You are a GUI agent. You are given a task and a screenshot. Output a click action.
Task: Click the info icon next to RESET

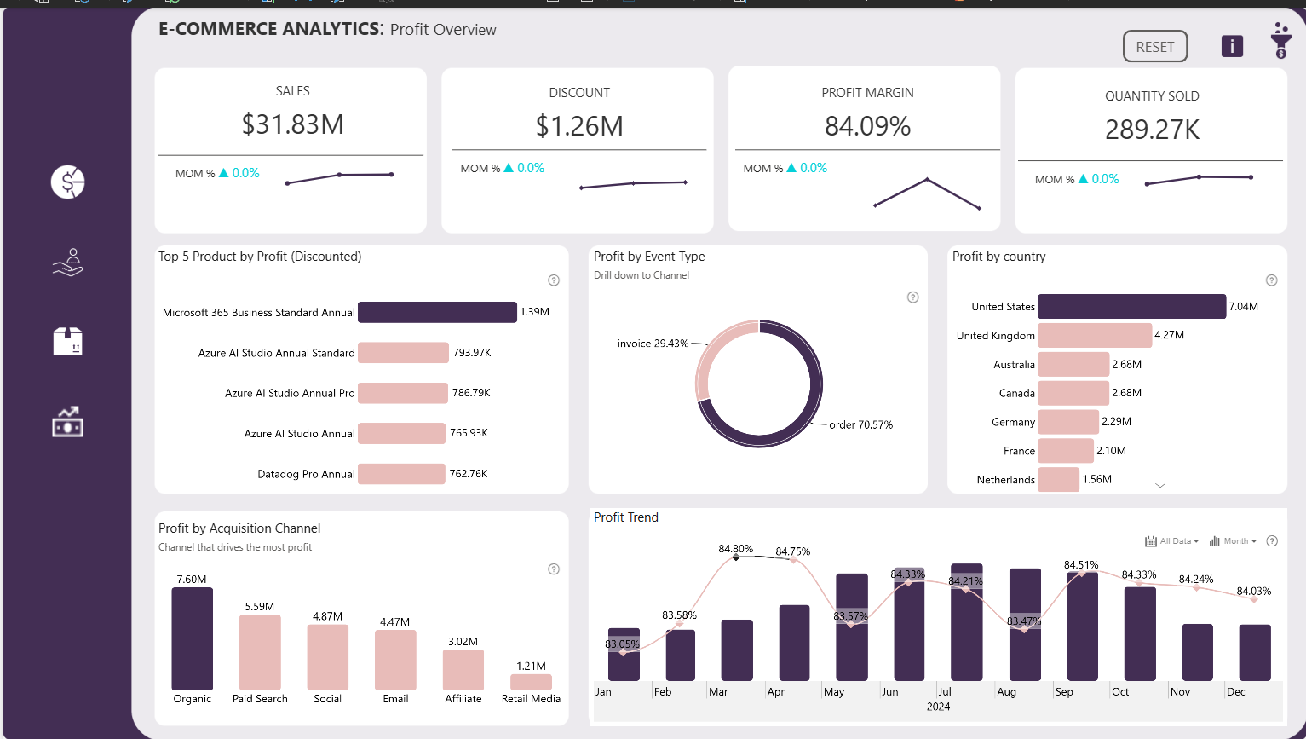[x=1232, y=46]
